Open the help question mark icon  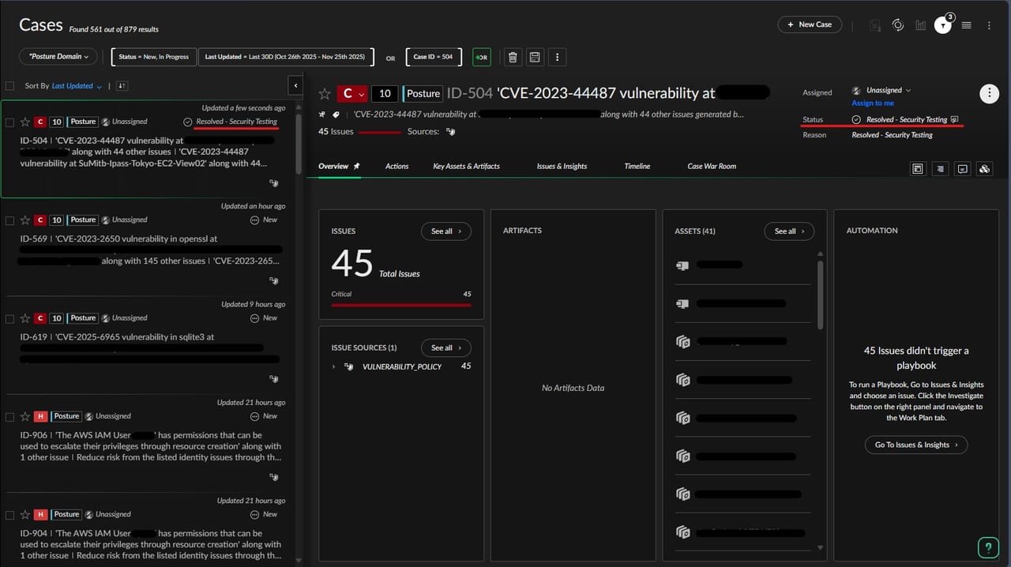pyautogui.click(x=987, y=547)
